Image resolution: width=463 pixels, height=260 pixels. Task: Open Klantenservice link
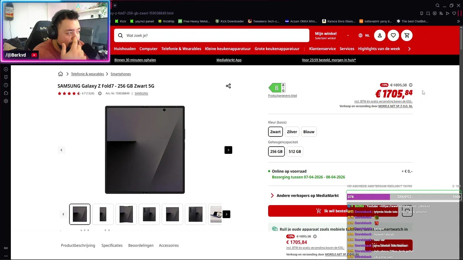point(322,49)
